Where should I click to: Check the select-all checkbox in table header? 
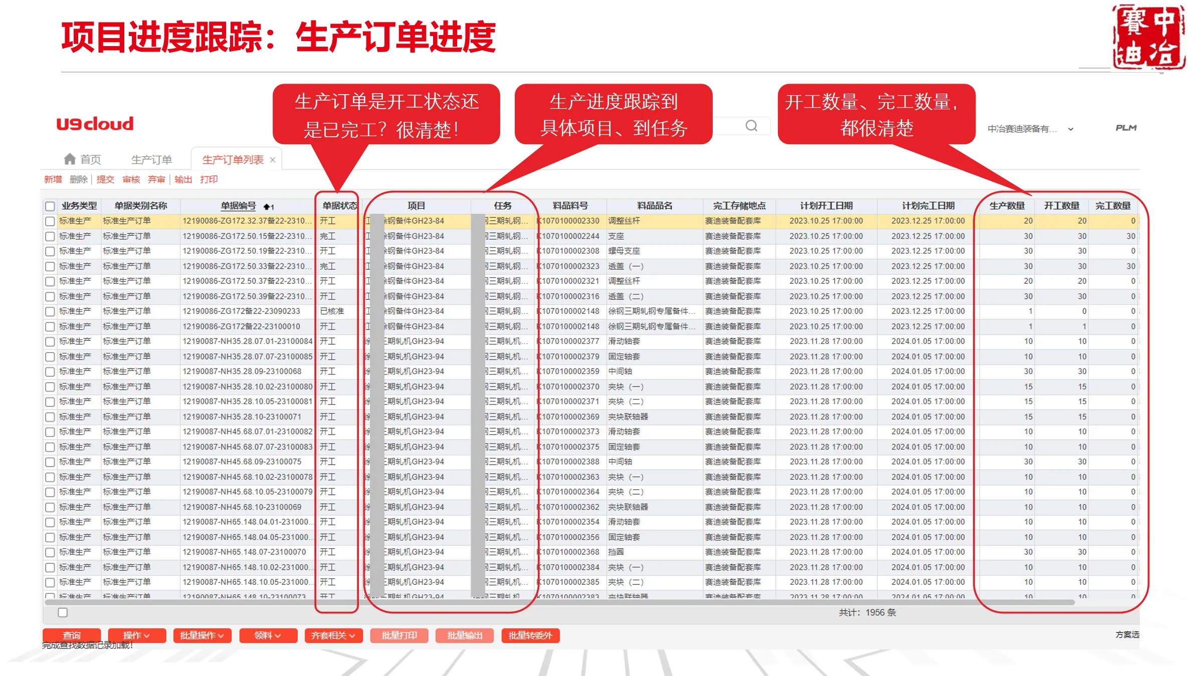pyautogui.click(x=50, y=206)
